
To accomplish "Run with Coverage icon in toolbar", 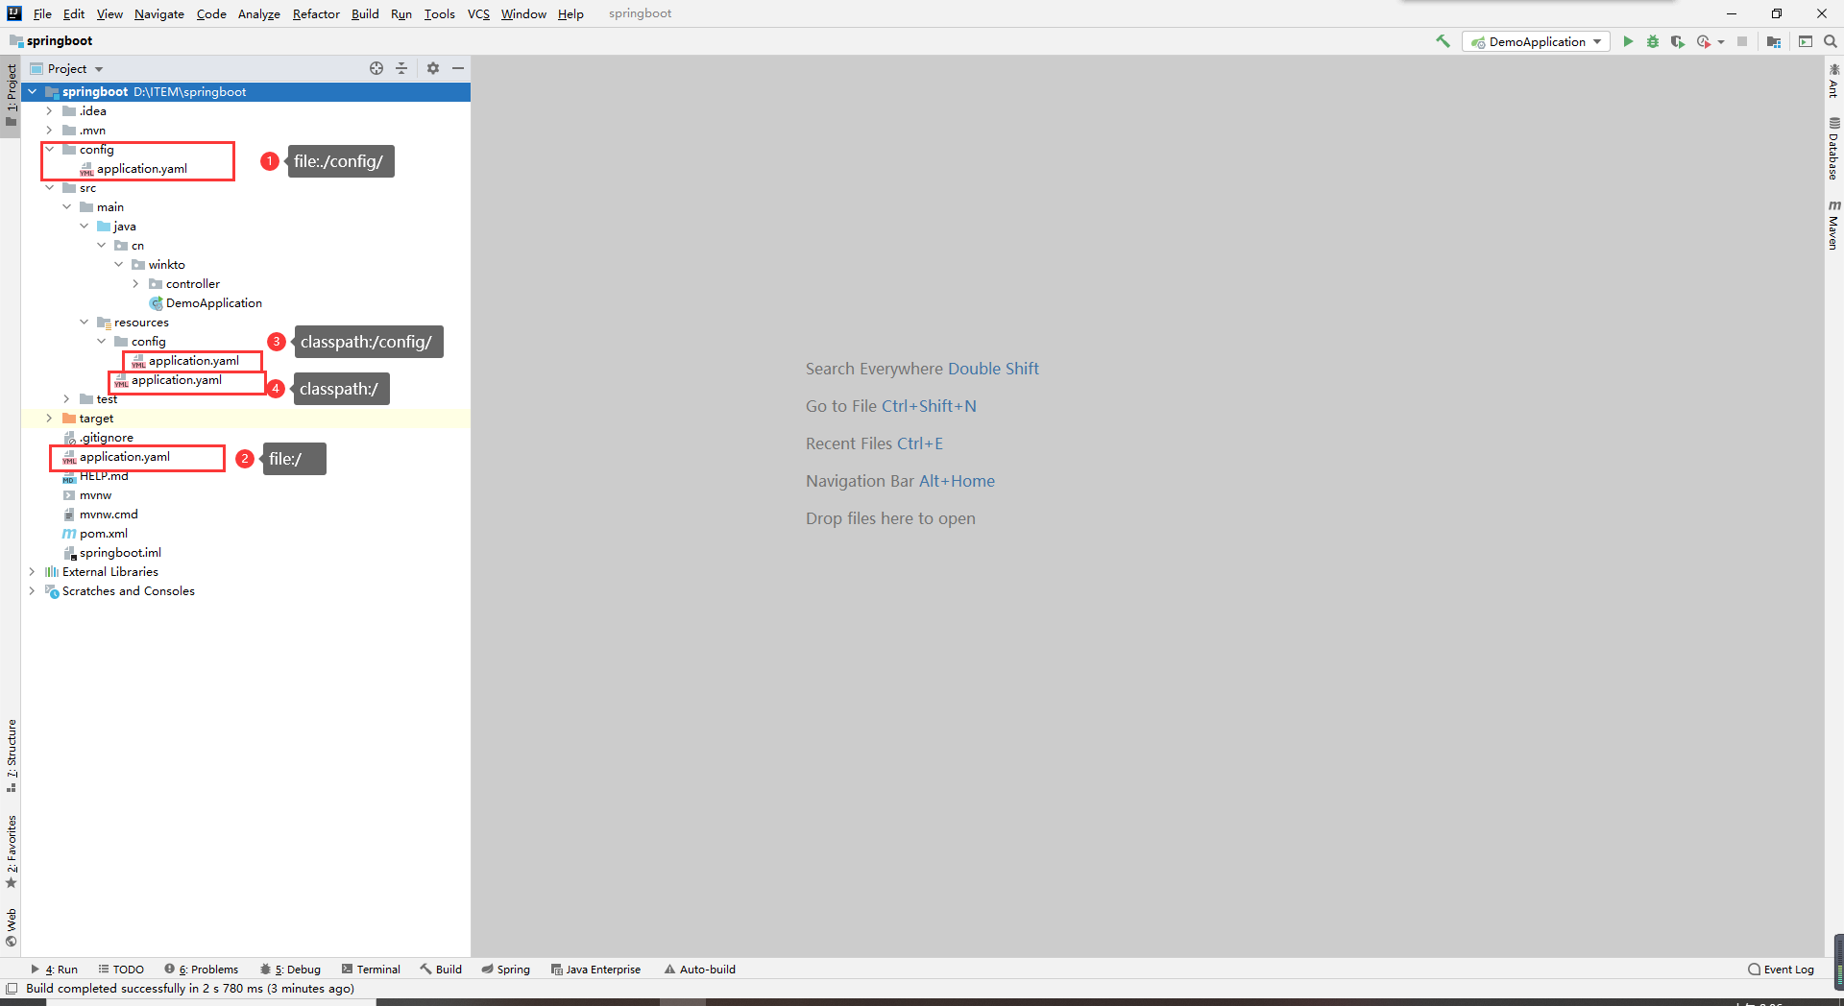I will click(1678, 41).
